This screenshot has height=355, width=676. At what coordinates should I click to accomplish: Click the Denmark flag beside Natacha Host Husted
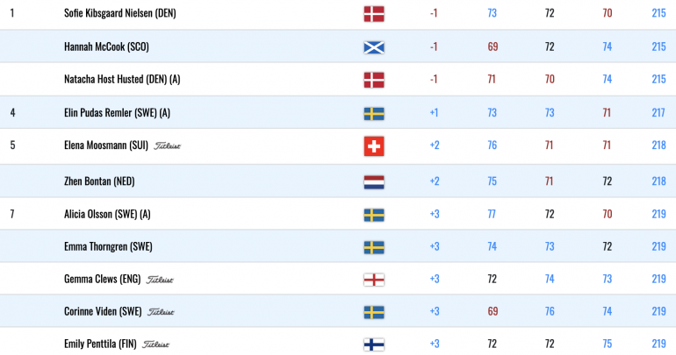(374, 80)
